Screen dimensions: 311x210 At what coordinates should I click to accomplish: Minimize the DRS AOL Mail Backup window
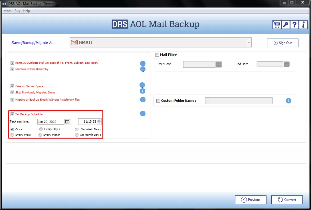[284, 3]
